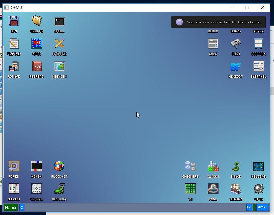The width and height of the screenshot is (274, 215).
Task: Click the 02:43 clock in taskbar
Action: coord(262,207)
